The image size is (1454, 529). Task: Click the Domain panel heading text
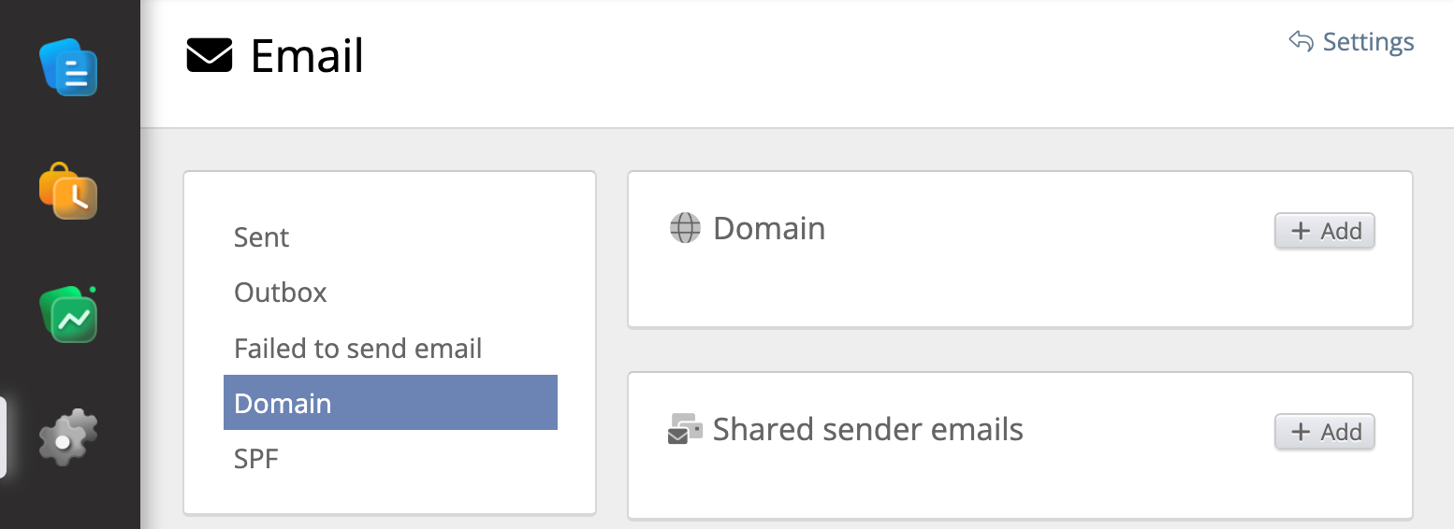(x=769, y=228)
